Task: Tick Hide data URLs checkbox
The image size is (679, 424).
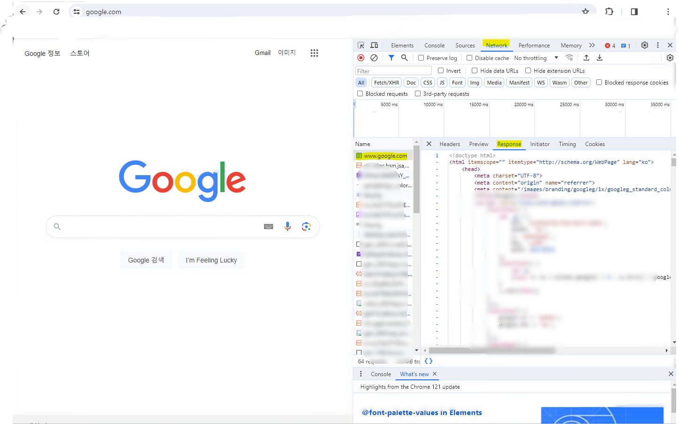Action: 475,70
